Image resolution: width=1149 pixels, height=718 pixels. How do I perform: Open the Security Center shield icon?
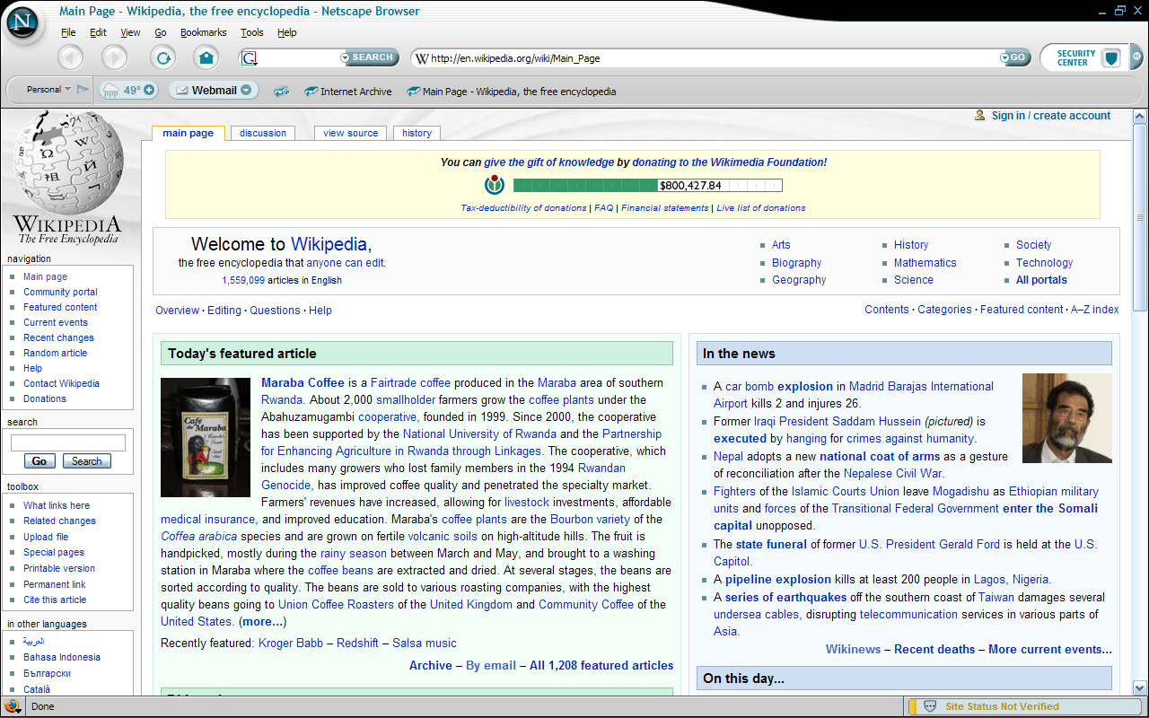click(1112, 58)
